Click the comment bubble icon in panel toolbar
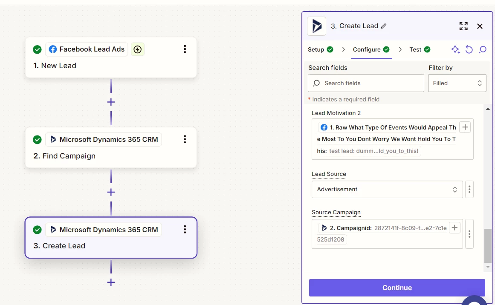 (x=483, y=49)
